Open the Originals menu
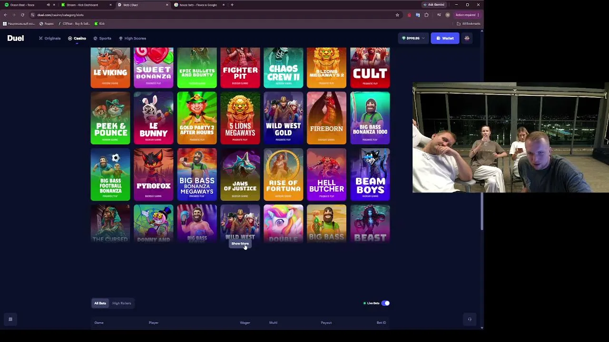 tap(50, 38)
